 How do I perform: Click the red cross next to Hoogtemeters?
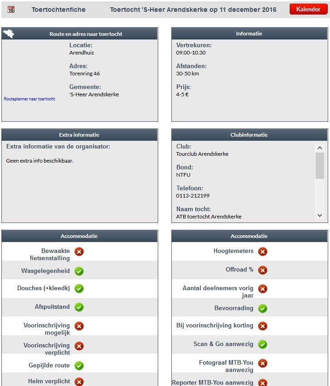pyautogui.click(x=262, y=251)
